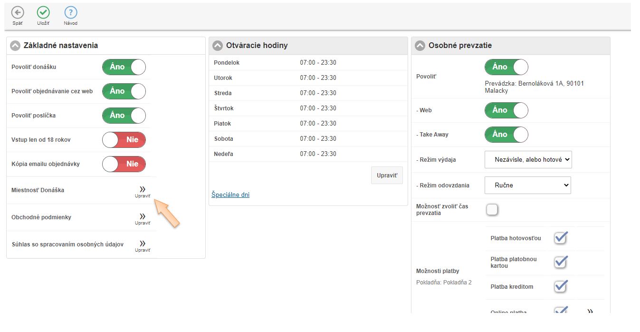640x332 pixels.
Task: Click the Uložiť save checkmark icon
Action: pyautogui.click(x=43, y=13)
